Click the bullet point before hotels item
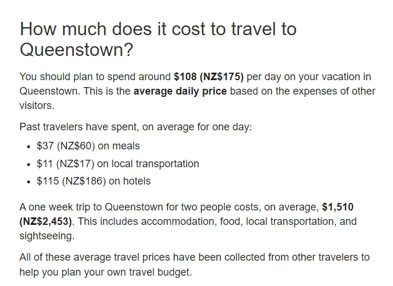 tap(29, 182)
